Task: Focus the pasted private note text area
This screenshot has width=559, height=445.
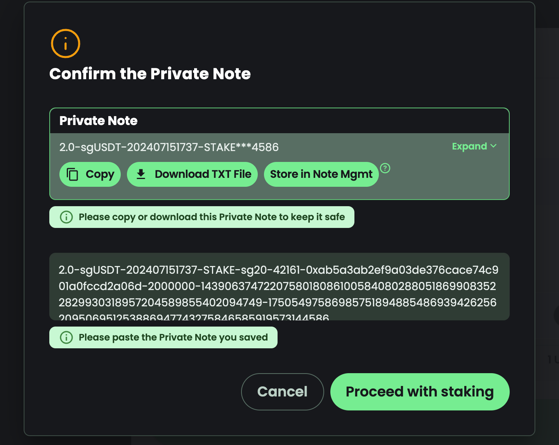Action: (x=279, y=287)
